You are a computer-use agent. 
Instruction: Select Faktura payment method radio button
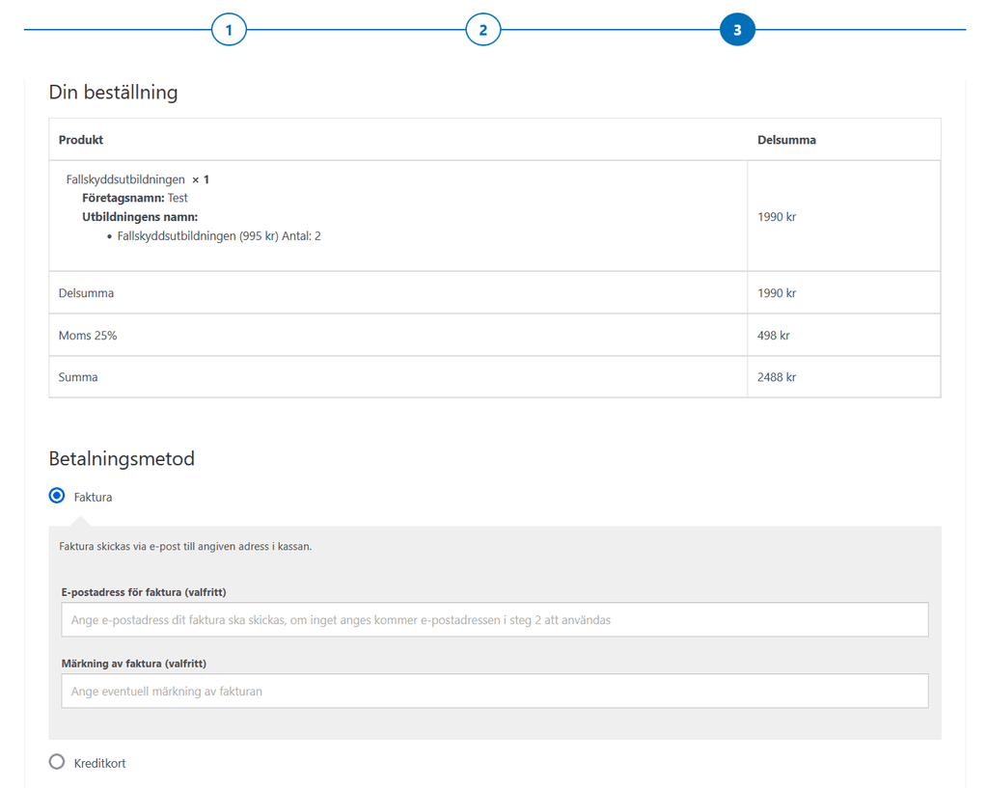pyautogui.click(x=57, y=496)
